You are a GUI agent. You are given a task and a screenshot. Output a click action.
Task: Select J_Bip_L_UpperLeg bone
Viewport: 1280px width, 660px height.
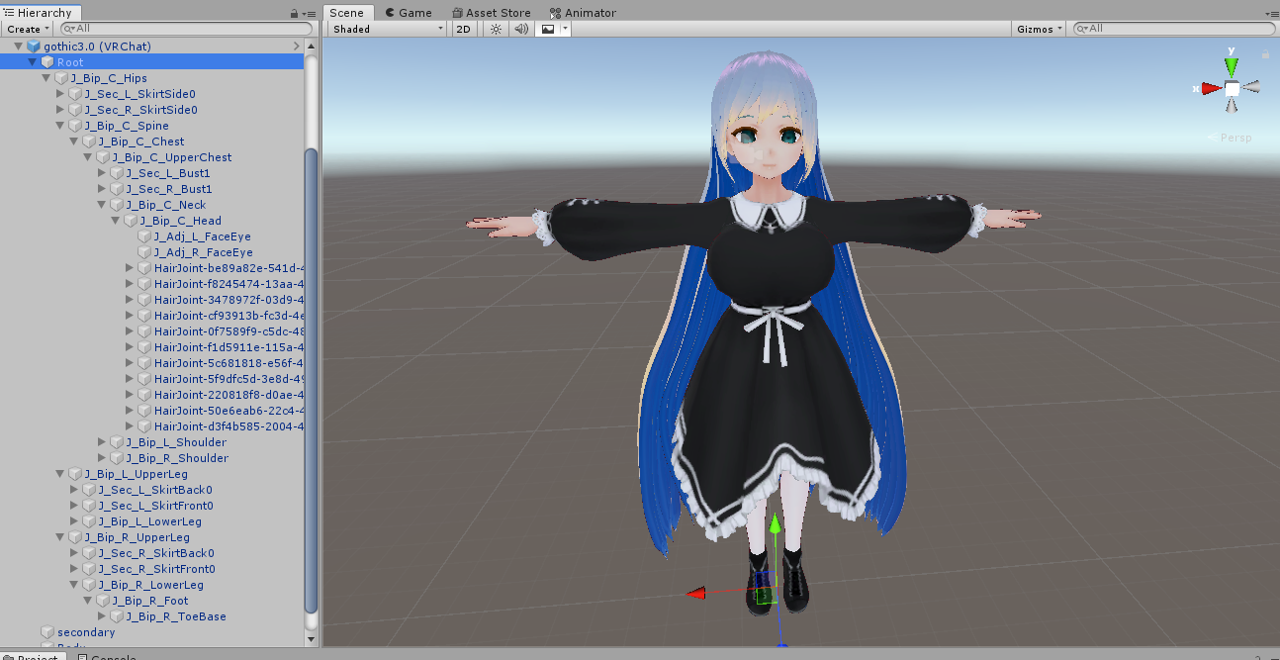pos(137,474)
